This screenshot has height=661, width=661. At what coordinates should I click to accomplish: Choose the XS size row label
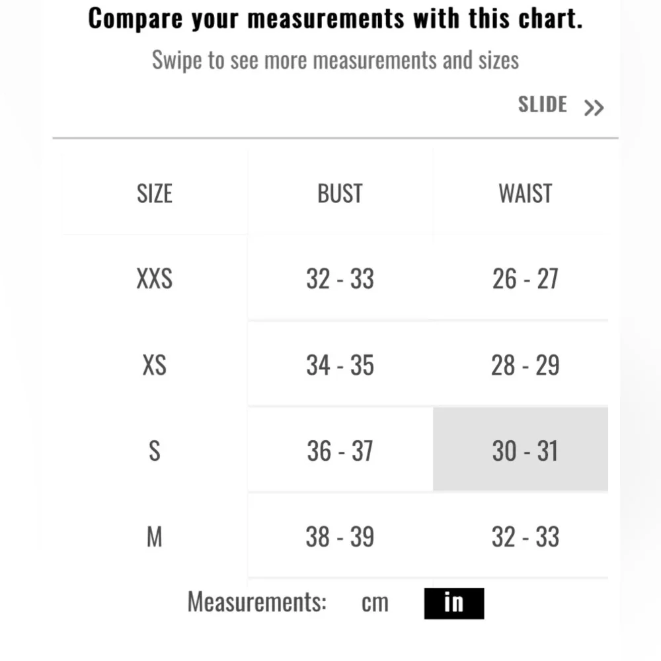click(x=154, y=365)
